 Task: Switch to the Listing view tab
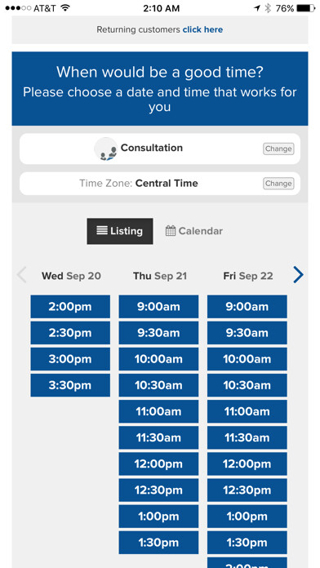pyautogui.click(x=120, y=231)
